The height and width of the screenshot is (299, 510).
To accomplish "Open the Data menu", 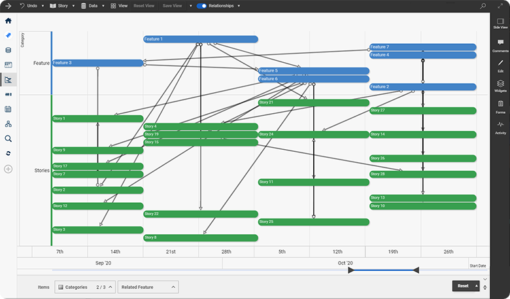I will pos(92,6).
